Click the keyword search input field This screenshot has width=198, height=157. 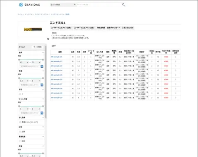click(99, 5)
